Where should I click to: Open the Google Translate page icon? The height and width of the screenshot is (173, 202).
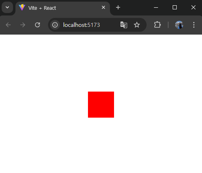coord(124,25)
